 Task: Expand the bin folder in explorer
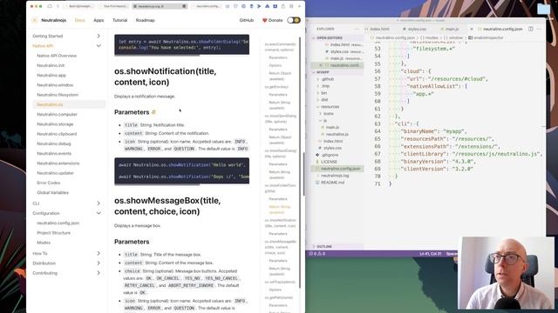click(323, 93)
